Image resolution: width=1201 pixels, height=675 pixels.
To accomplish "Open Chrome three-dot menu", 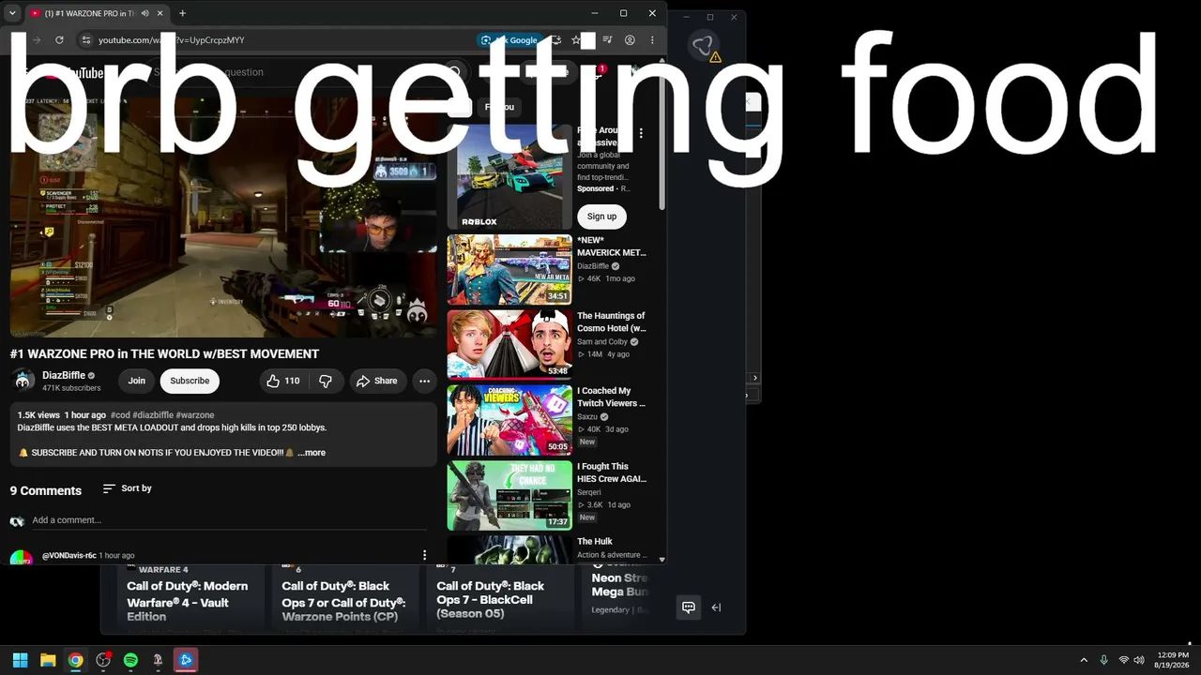I will (652, 40).
